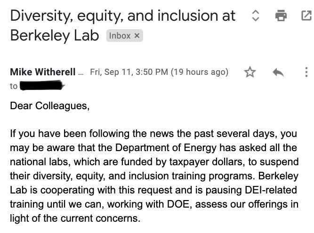Image resolution: width=314 pixels, height=233 pixels.
Task: Print the email using the printer icon
Action: (x=281, y=16)
